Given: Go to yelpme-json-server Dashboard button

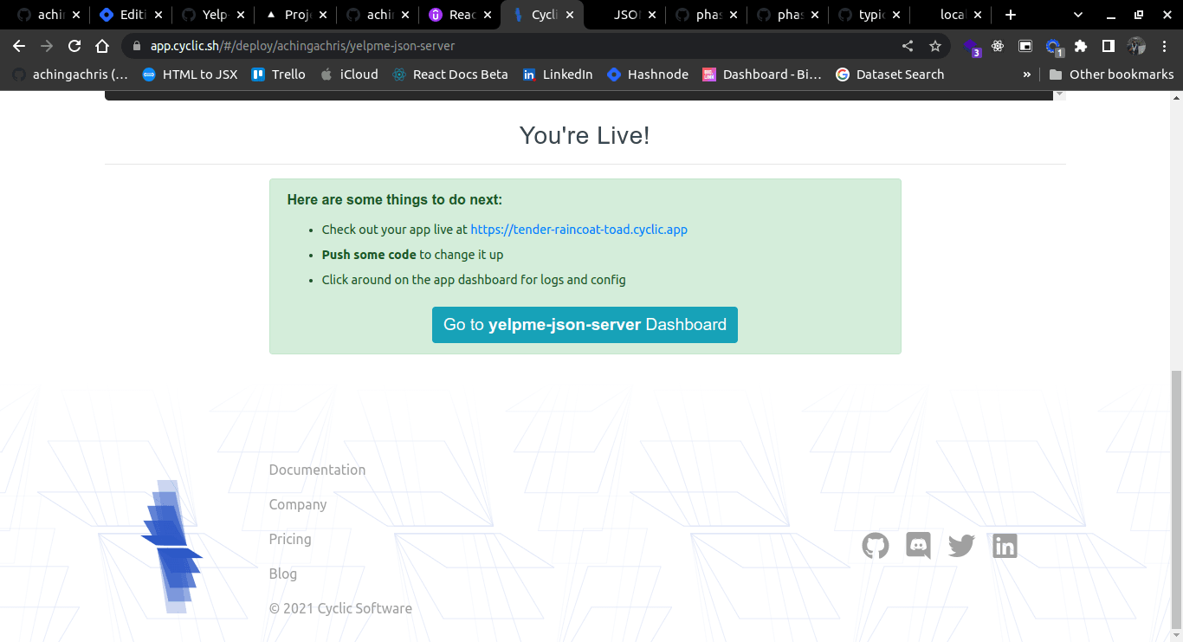Looking at the screenshot, I should pos(585,325).
